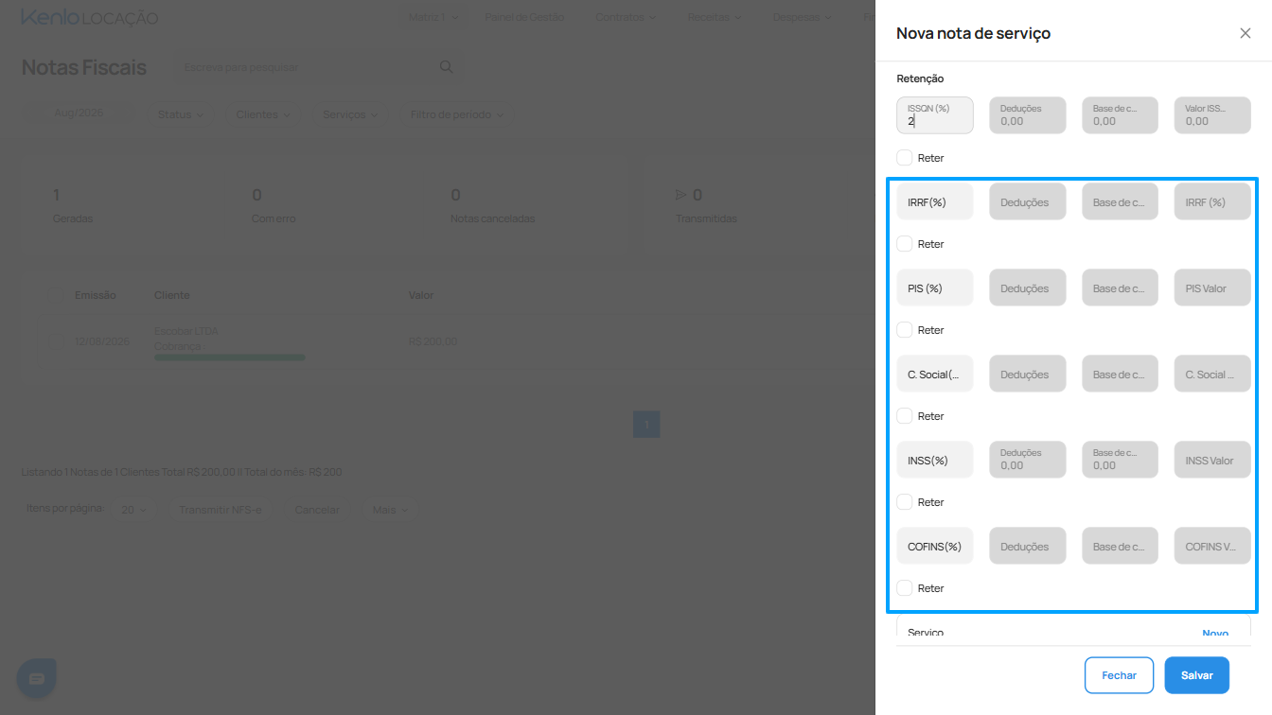Expand the Mais actions dropdown

[x=390, y=510]
